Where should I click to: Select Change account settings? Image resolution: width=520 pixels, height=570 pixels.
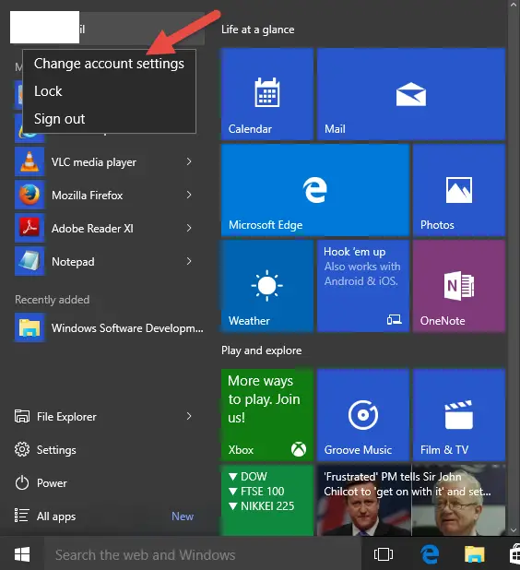pyautogui.click(x=109, y=64)
